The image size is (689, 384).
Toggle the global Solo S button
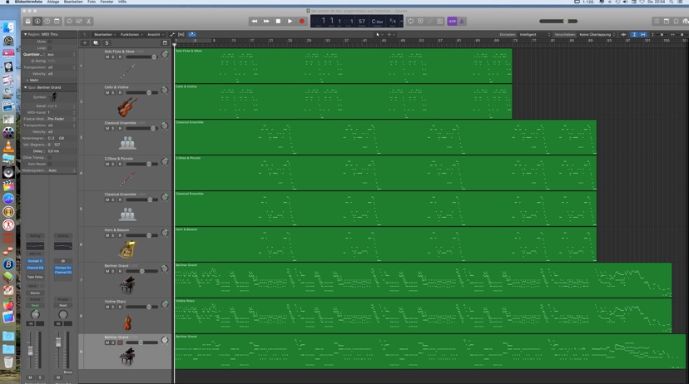click(107, 43)
